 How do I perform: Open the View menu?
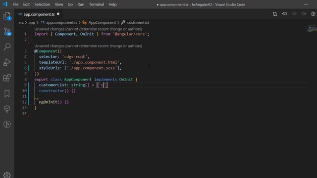59,4
